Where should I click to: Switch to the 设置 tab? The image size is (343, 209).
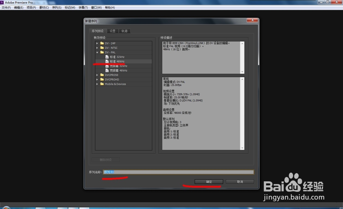pyautogui.click(x=113, y=31)
